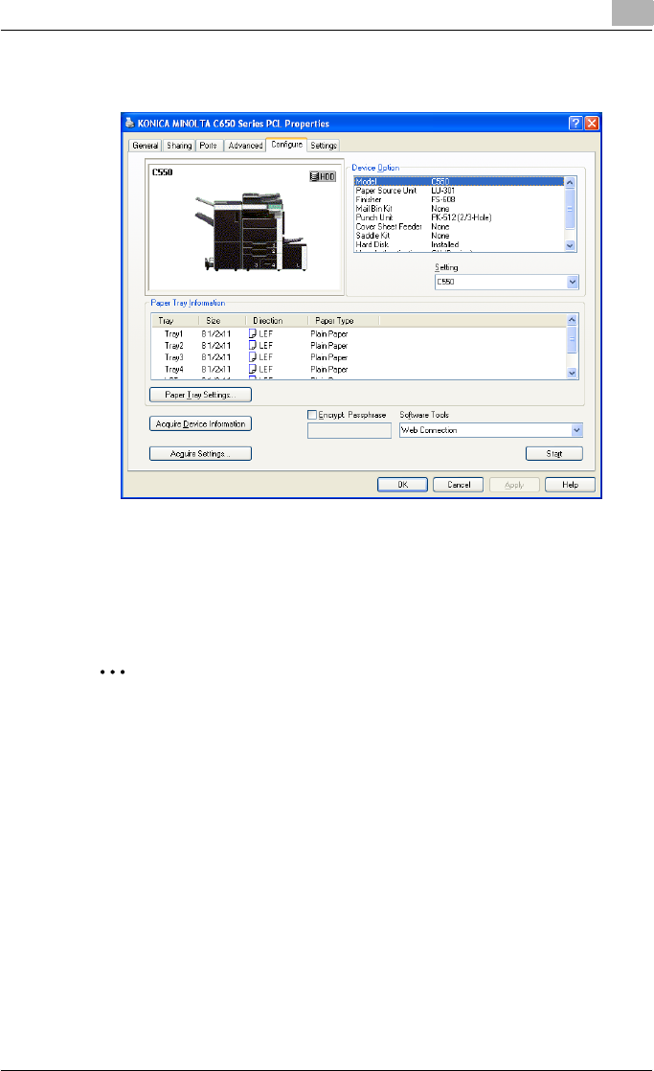Viewport: 654px width, 1071px height.
Task: Switch to the General tab
Action: tap(146, 146)
